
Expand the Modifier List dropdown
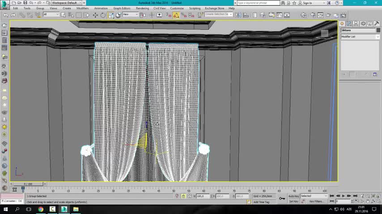(360, 37)
